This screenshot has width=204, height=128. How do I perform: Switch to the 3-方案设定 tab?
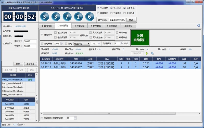[x=79, y=26]
